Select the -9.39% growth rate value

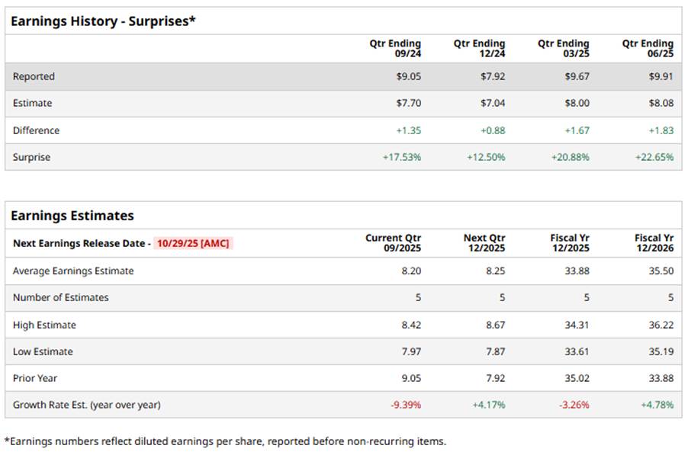pyautogui.click(x=406, y=405)
